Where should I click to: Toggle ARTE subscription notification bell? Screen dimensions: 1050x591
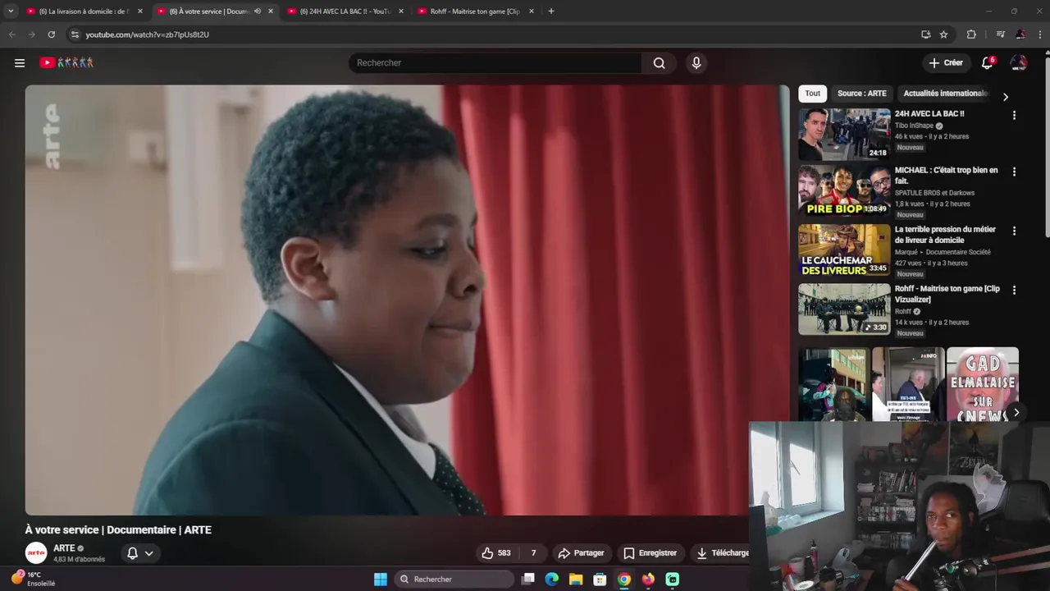(x=139, y=553)
